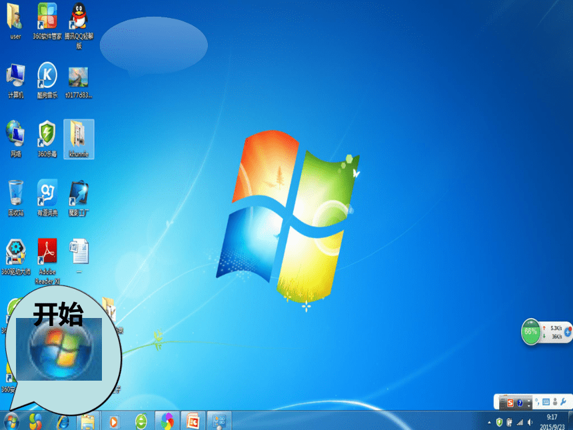Screen dimensions: 573x430
Task: Select the khunnie folder
Action: pos(79,139)
